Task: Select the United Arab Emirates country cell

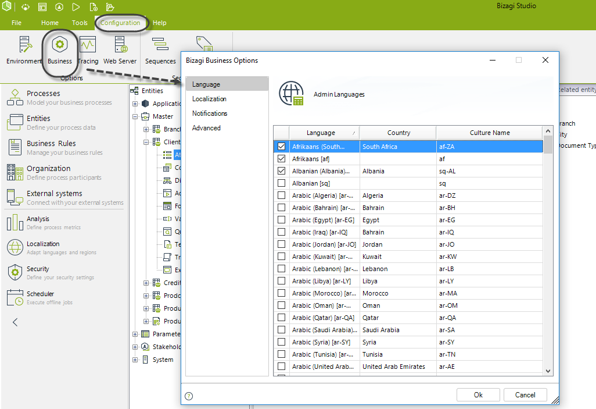Action: tap(398, 367)
